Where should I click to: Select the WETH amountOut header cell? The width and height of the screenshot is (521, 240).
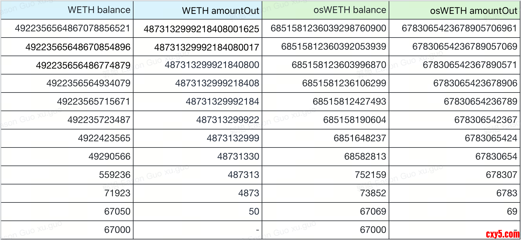point(220,11)
